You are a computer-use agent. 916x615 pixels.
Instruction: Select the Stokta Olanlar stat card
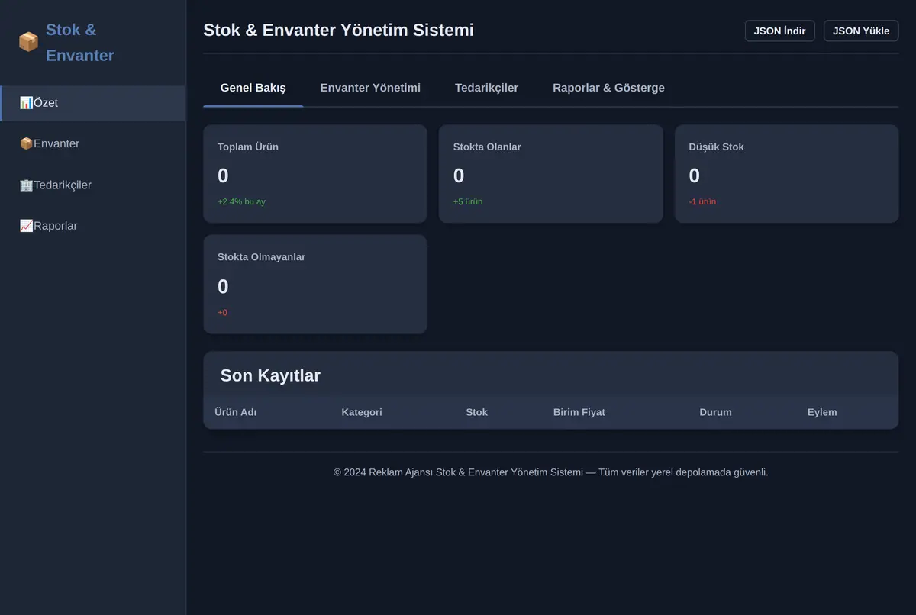coord(550,174)
